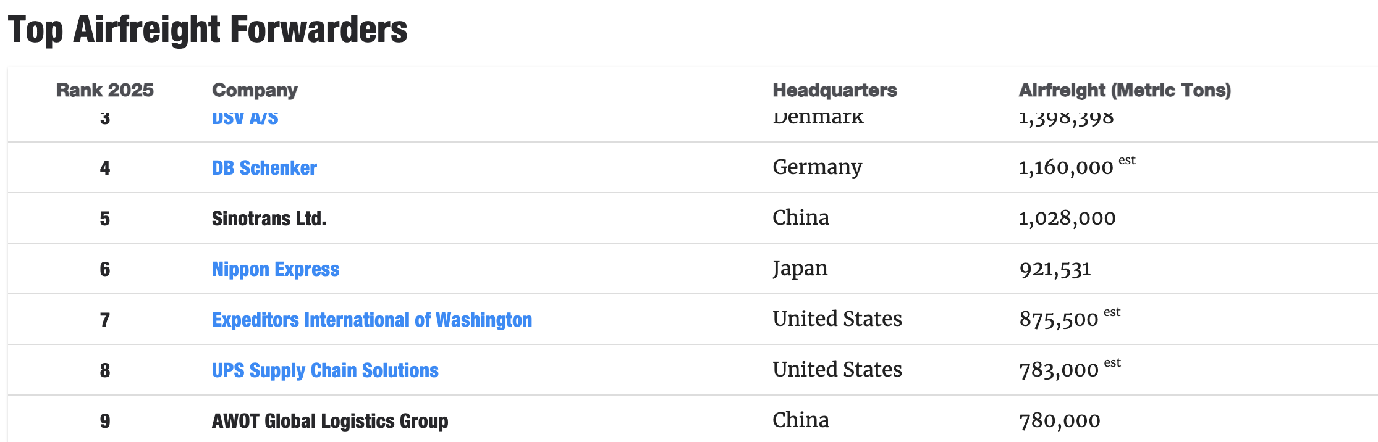Select the Japan headquarters cell
This screenshot has width=1378, height=442.
[x=800, y=269]
